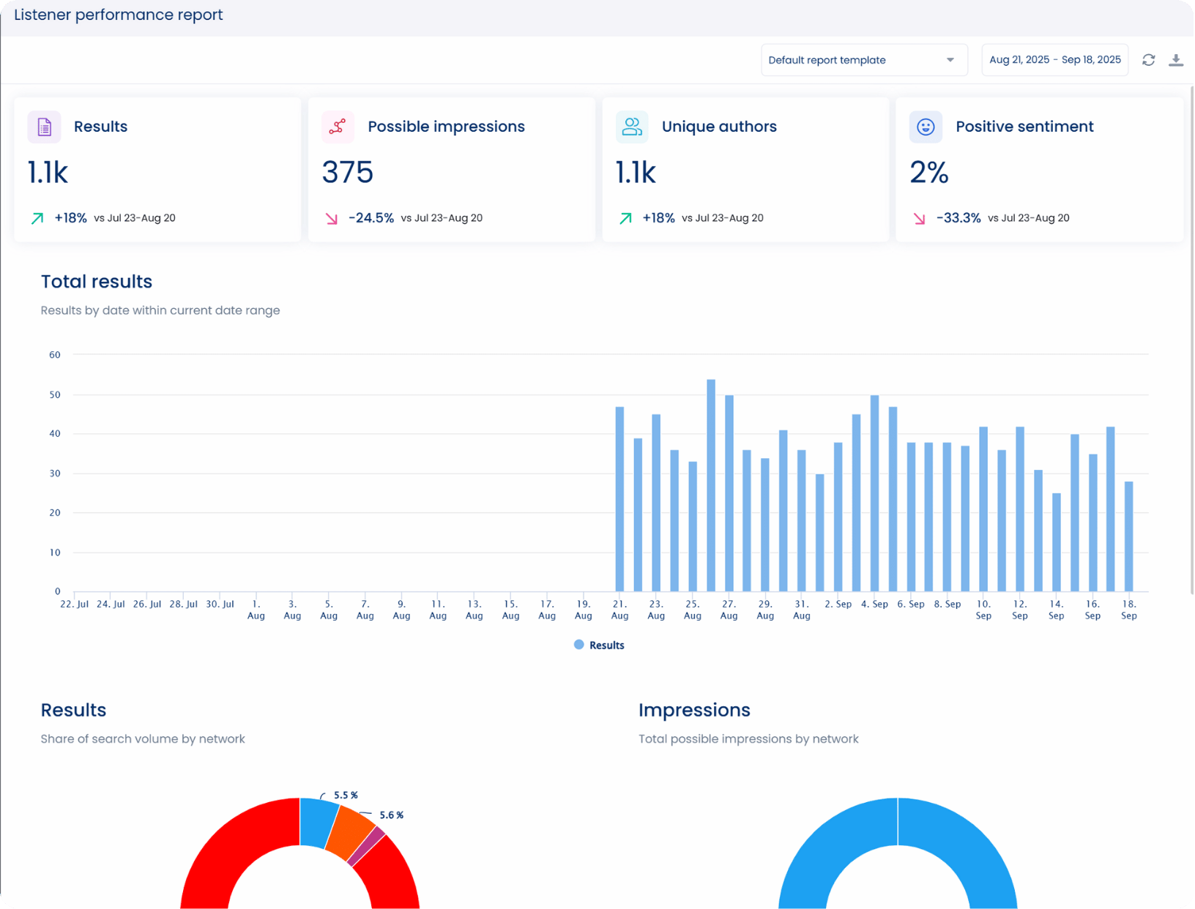Click the Unique authors icon

click(x=632, y=127)
